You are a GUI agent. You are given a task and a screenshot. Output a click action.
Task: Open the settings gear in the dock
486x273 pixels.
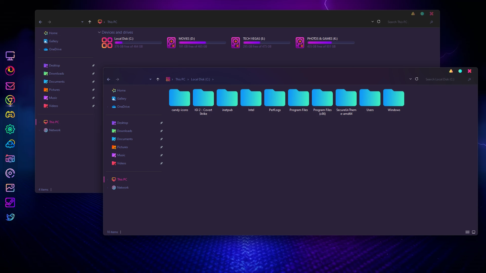click(10, 129)
